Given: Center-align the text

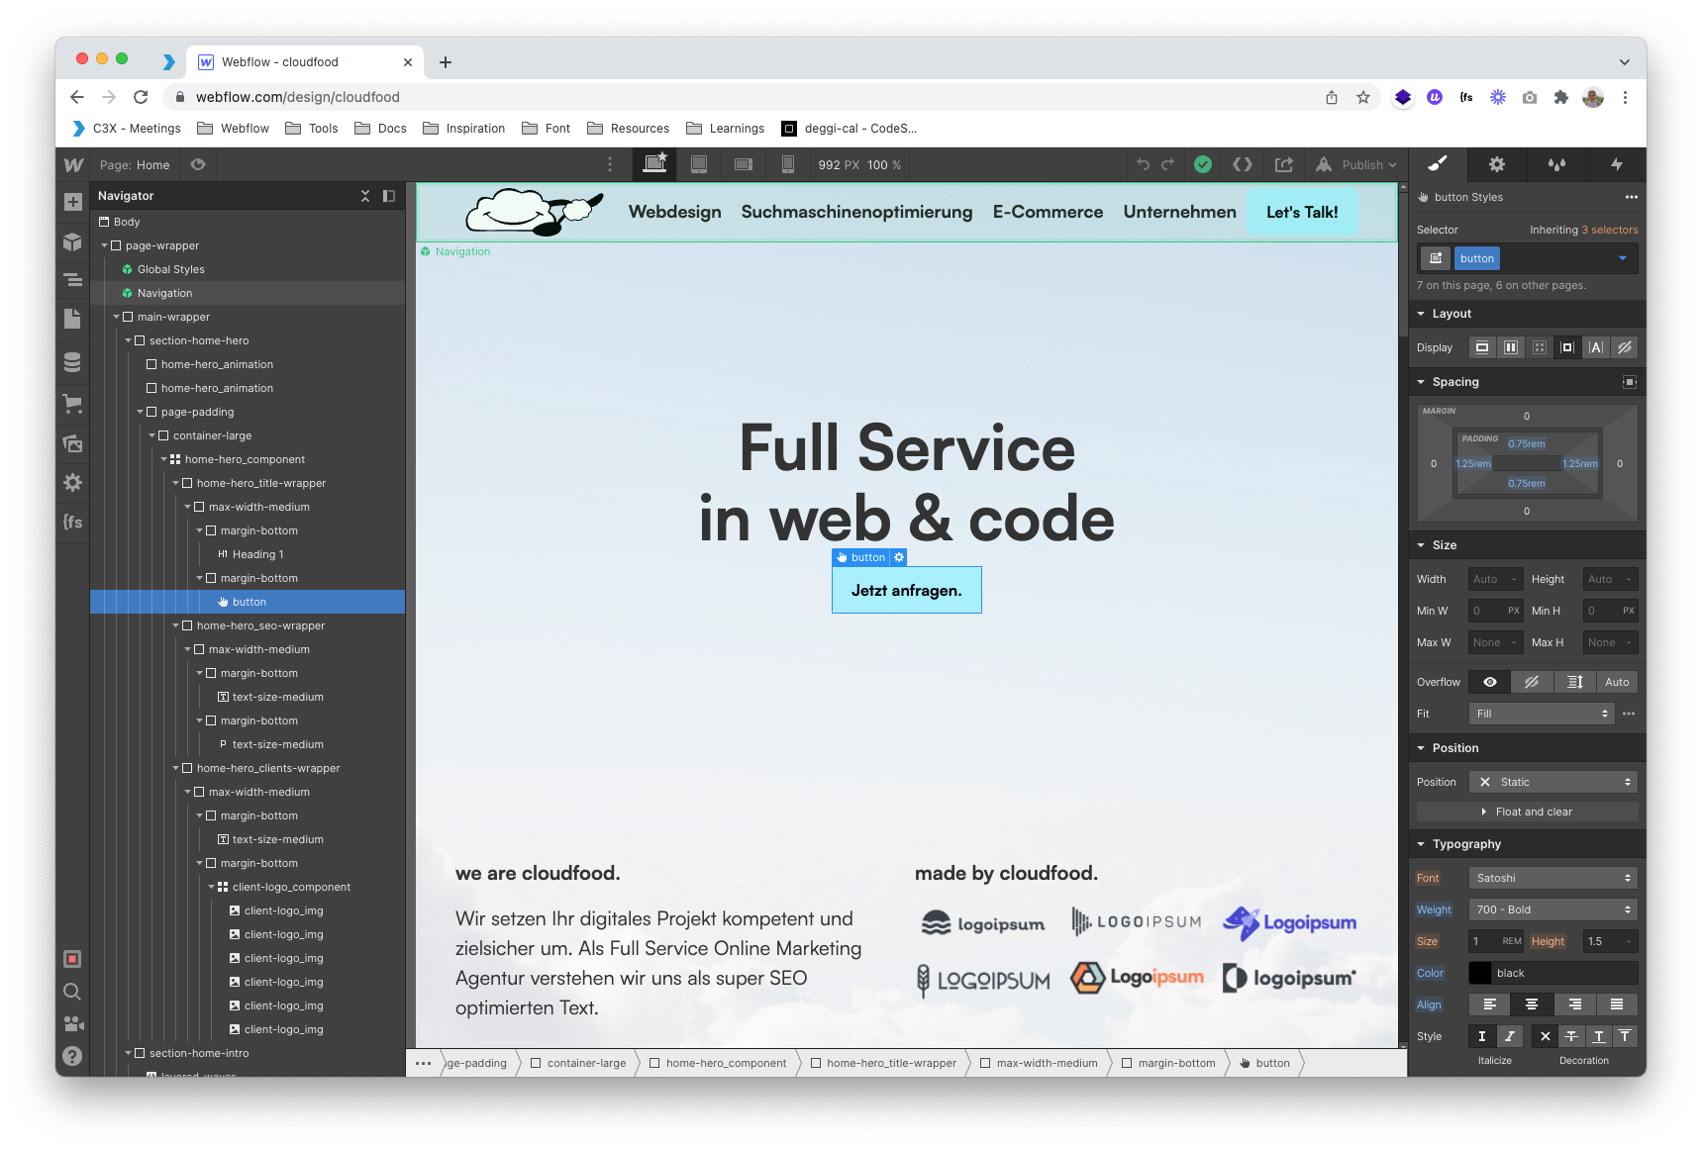Looking at the screenshot, I should (1532, 1005).
